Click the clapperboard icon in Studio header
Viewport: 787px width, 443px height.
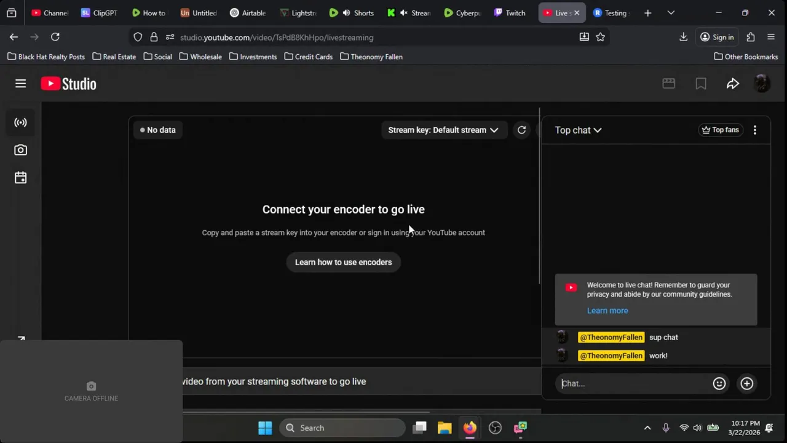tap(668, 84)
